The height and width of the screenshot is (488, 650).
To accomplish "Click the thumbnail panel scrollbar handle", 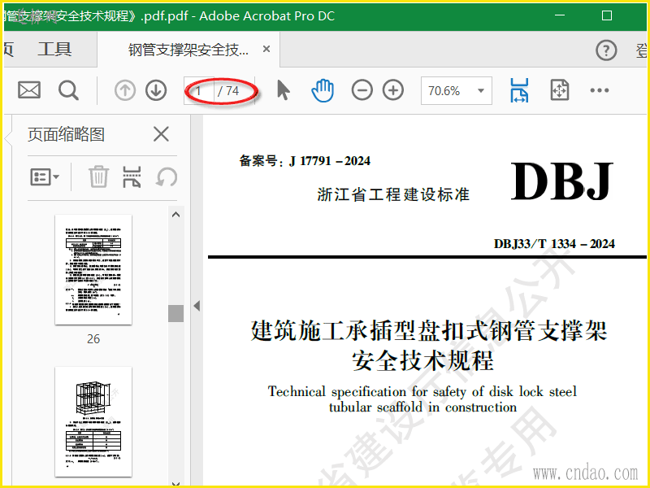I will click(x=175, y=313).
